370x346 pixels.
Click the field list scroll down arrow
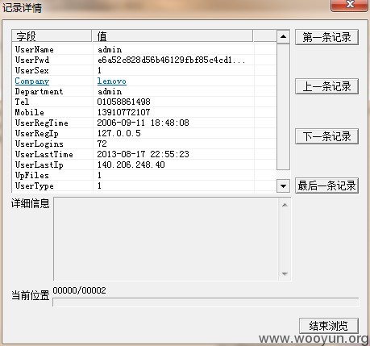coord(283,186)
